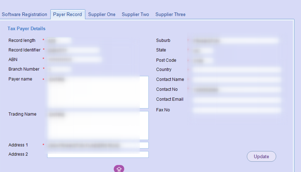Select the Payer Record tab
Viewport: 301px width, 172px height.
[x=67, y=15]
